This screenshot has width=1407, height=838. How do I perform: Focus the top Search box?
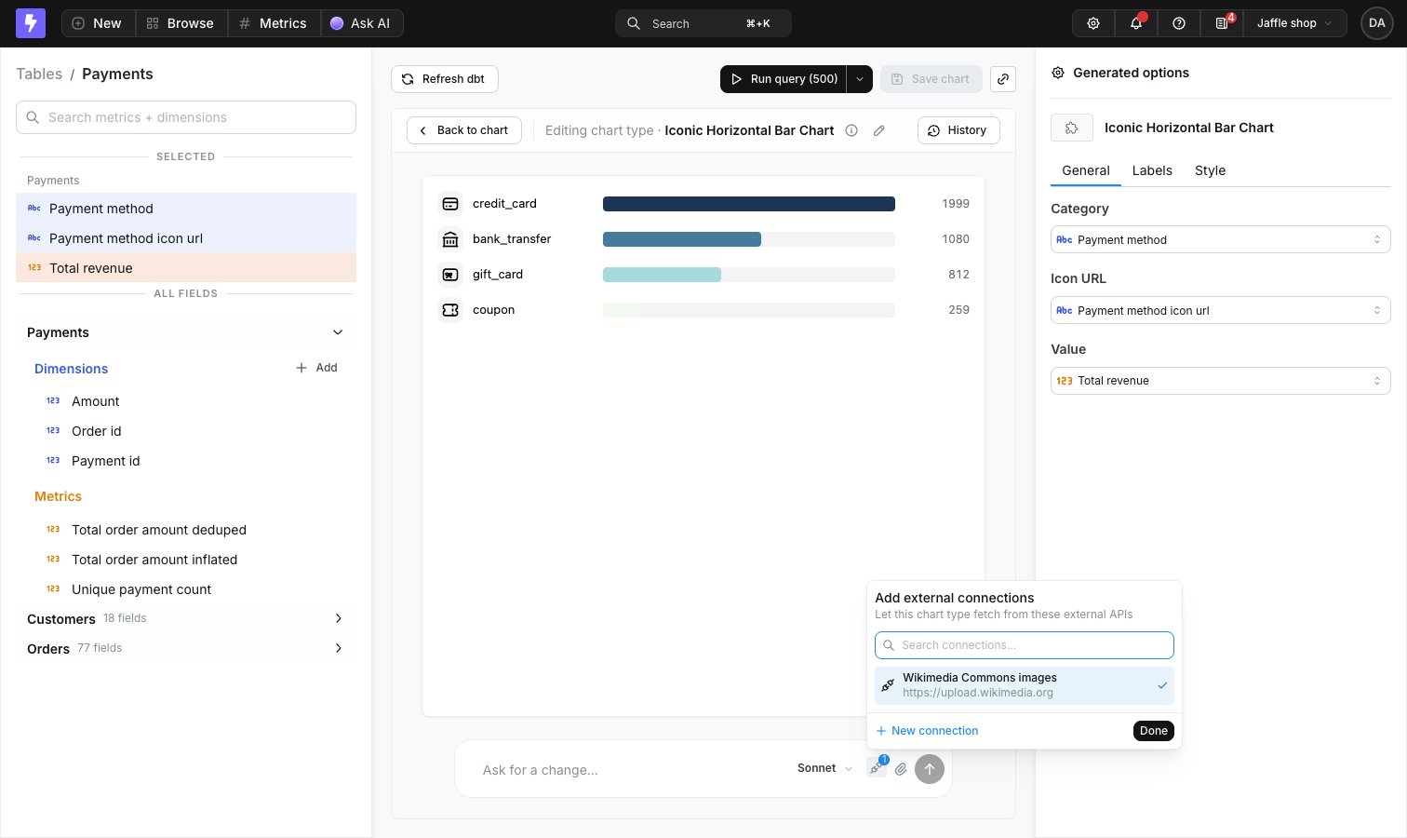click(x=703, y=23)
